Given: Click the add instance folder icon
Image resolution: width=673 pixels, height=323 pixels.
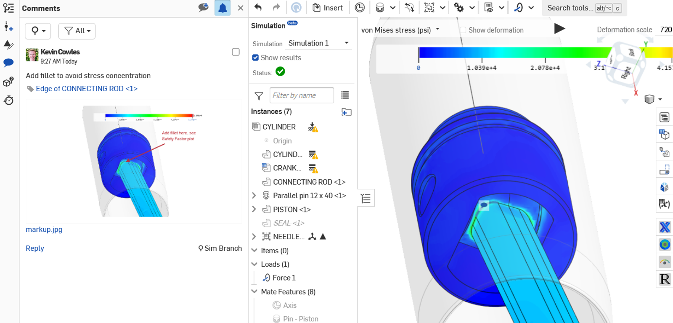Looking at the screenshot, I should pyautogui.click(x=346, y=112).
